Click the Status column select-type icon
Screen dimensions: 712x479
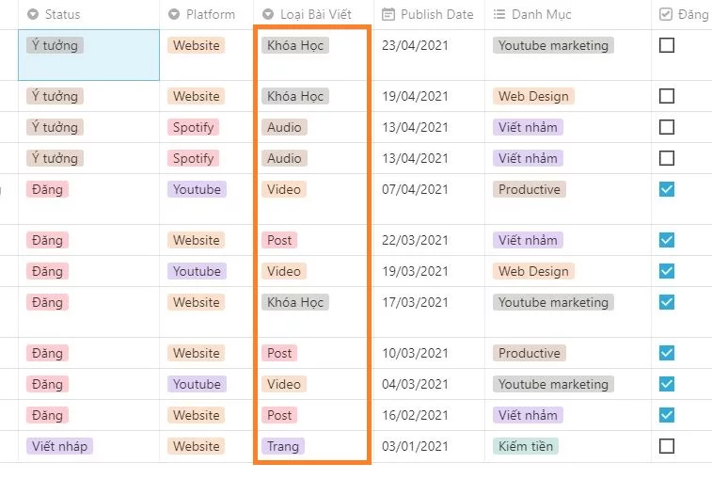pyautogui.click(x=33, y=14)
